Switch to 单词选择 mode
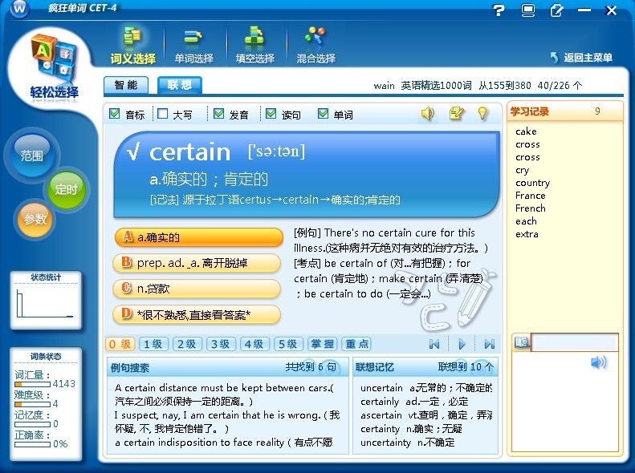The image size is (635, 473). click(194, 45)
